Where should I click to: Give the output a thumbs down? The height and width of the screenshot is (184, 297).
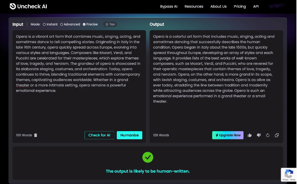(259, 135)
